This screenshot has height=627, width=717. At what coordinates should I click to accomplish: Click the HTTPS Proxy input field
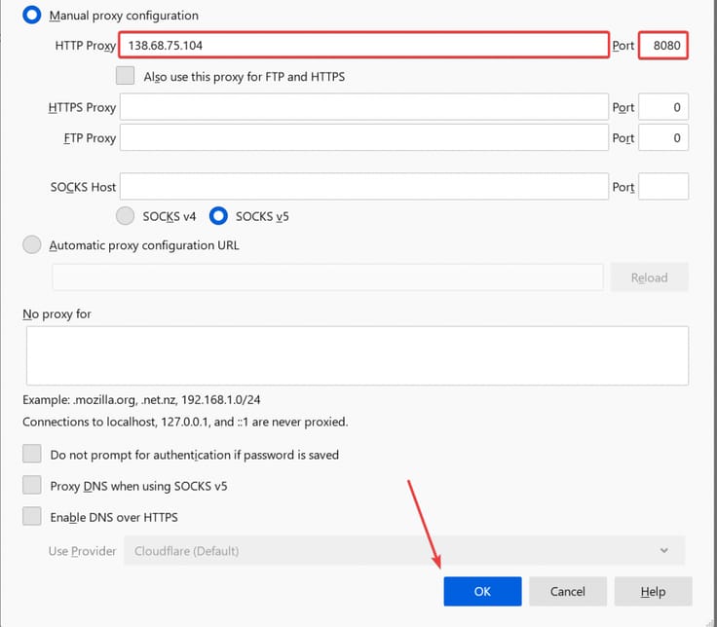point(363,107)
